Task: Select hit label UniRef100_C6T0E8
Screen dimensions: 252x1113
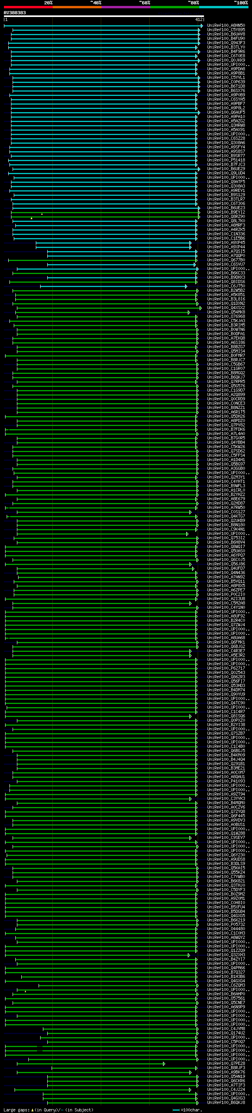Action: [226, 56]
